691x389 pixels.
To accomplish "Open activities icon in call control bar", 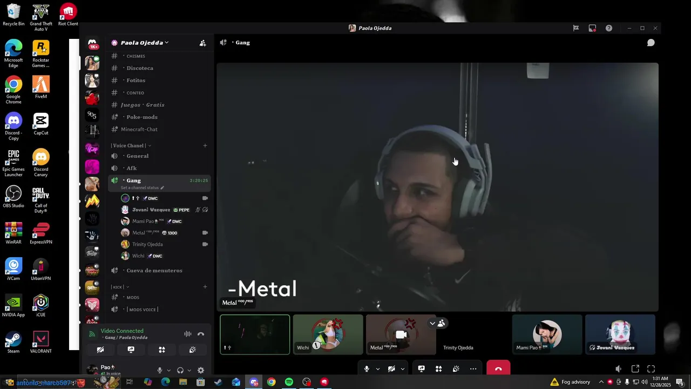I will click(x=439, y=369).
